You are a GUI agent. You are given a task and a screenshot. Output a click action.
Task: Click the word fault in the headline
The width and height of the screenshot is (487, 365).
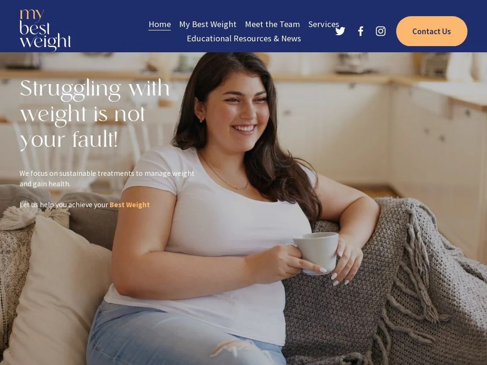pos(95,139)
